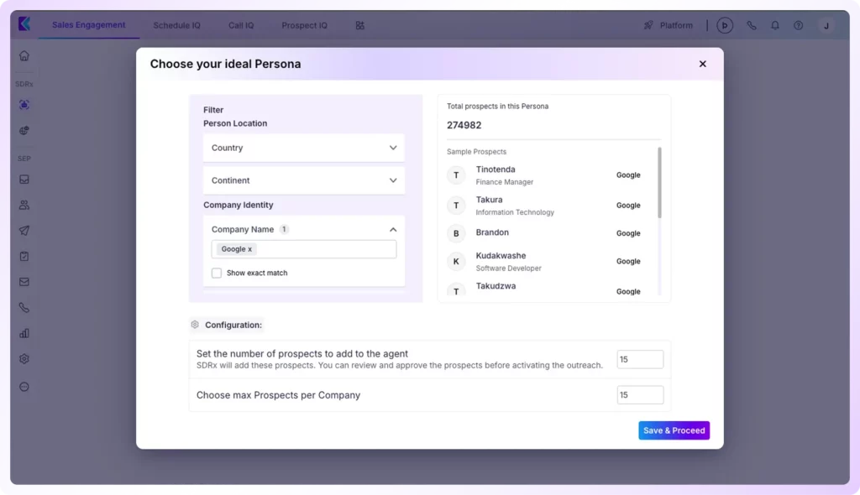Close the Choose your ideal Persona dialog

click(703, 64)
